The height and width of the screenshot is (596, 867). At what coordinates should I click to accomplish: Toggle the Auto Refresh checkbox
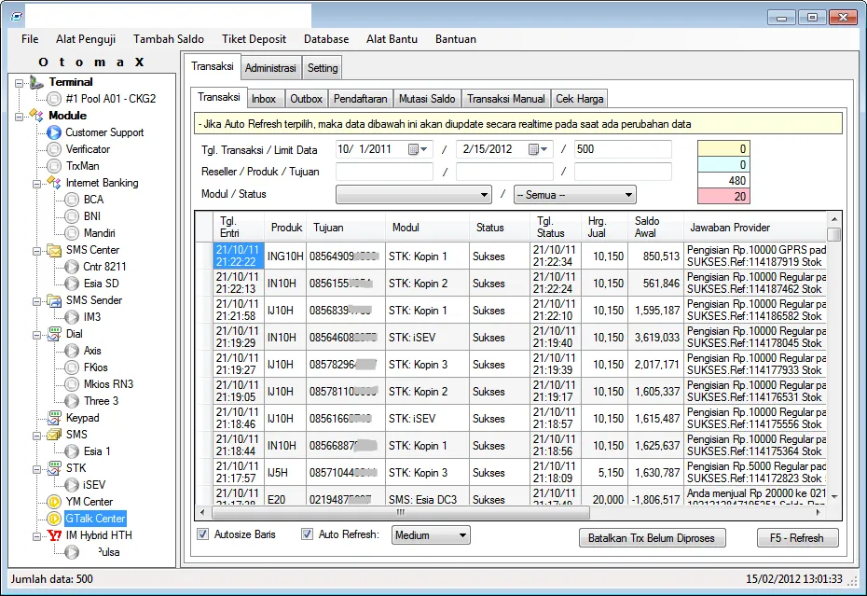coord(307,534)
